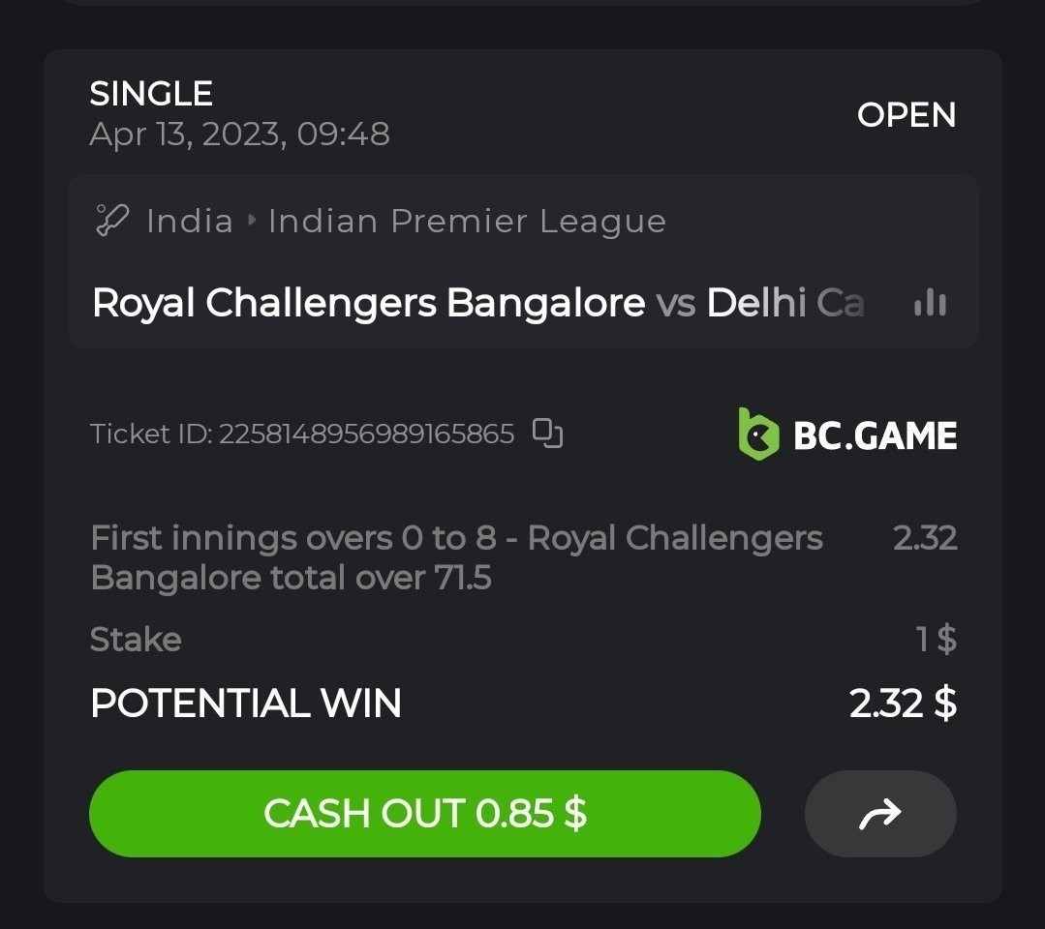This screenshot has height=929, width=1045.
Task: Tap the SINGLE bet type heading
Action: [x=151, y=93]
